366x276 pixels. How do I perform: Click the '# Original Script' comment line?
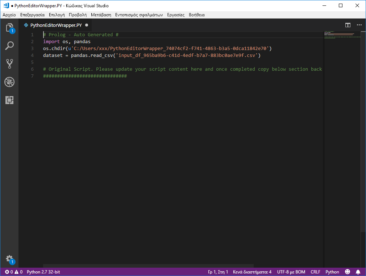pyautogui.click(x=183, y=69)
